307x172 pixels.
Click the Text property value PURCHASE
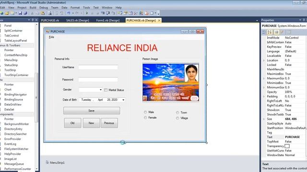pos(292,137)
